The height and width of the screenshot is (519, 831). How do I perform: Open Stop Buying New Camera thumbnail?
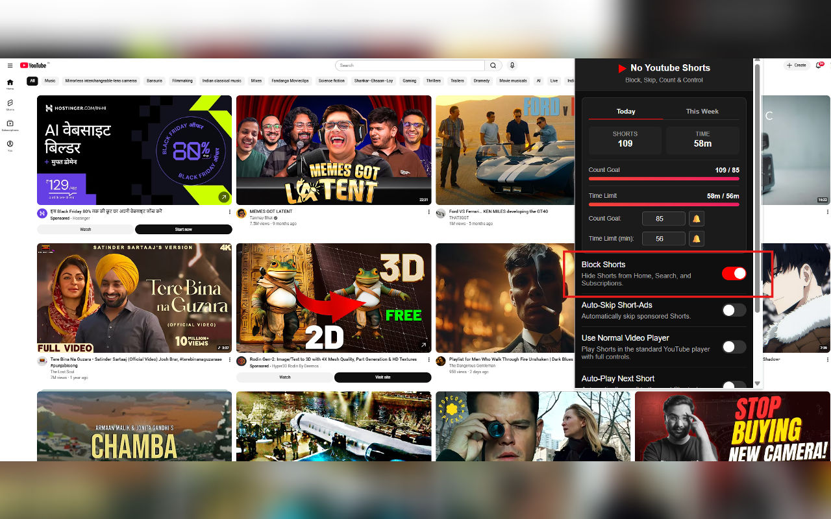coord(732,426)
